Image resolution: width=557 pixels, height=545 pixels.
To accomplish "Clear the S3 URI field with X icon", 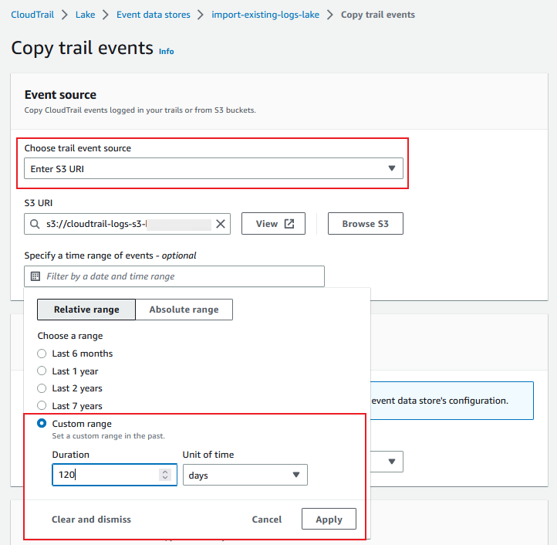I will click(x=221, y=224).
